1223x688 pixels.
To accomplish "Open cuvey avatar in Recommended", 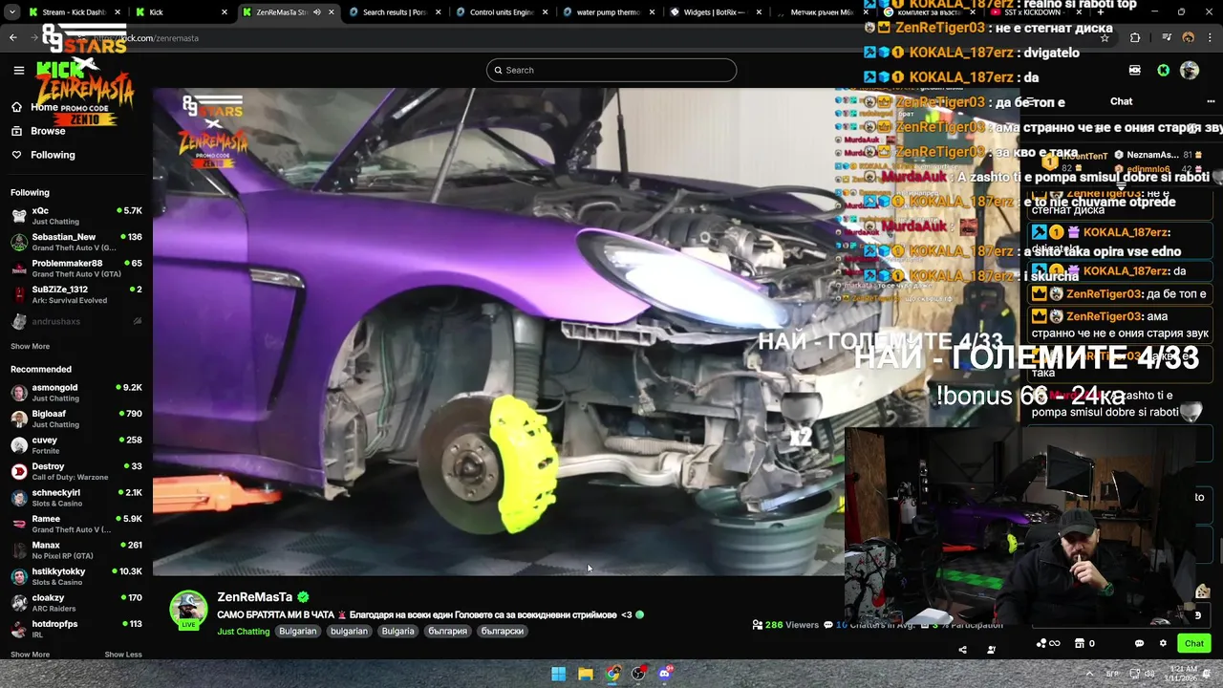I will (19, 445).
